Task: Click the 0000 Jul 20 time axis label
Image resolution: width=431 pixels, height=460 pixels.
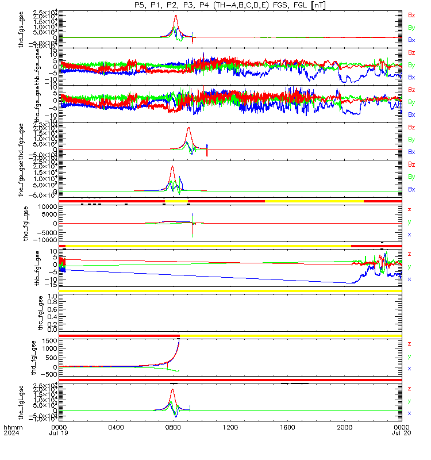Action: tap(401, 430)
